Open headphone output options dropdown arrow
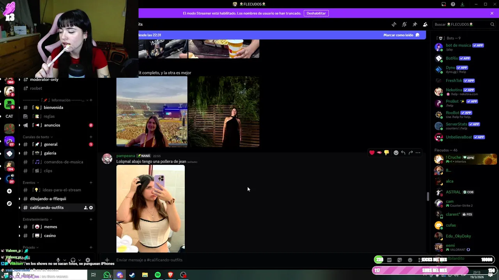 [80, 260]
